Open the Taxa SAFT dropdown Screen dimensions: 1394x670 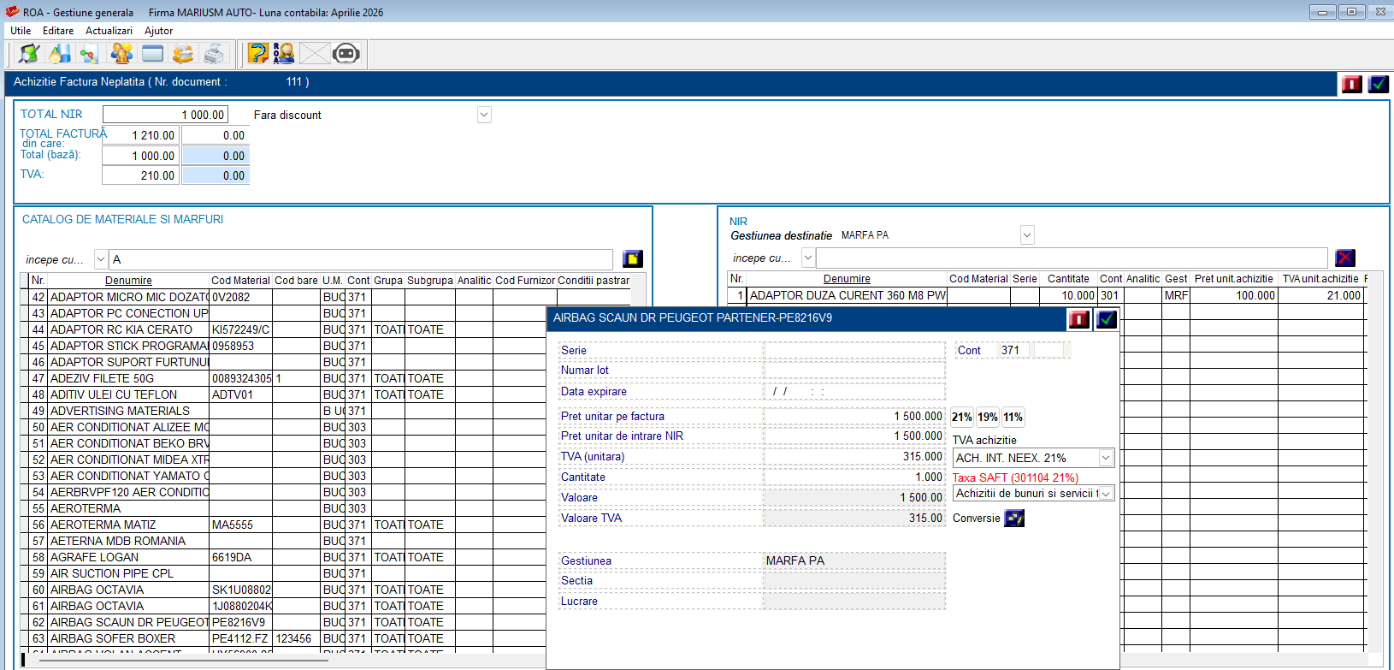point(1106,494)
